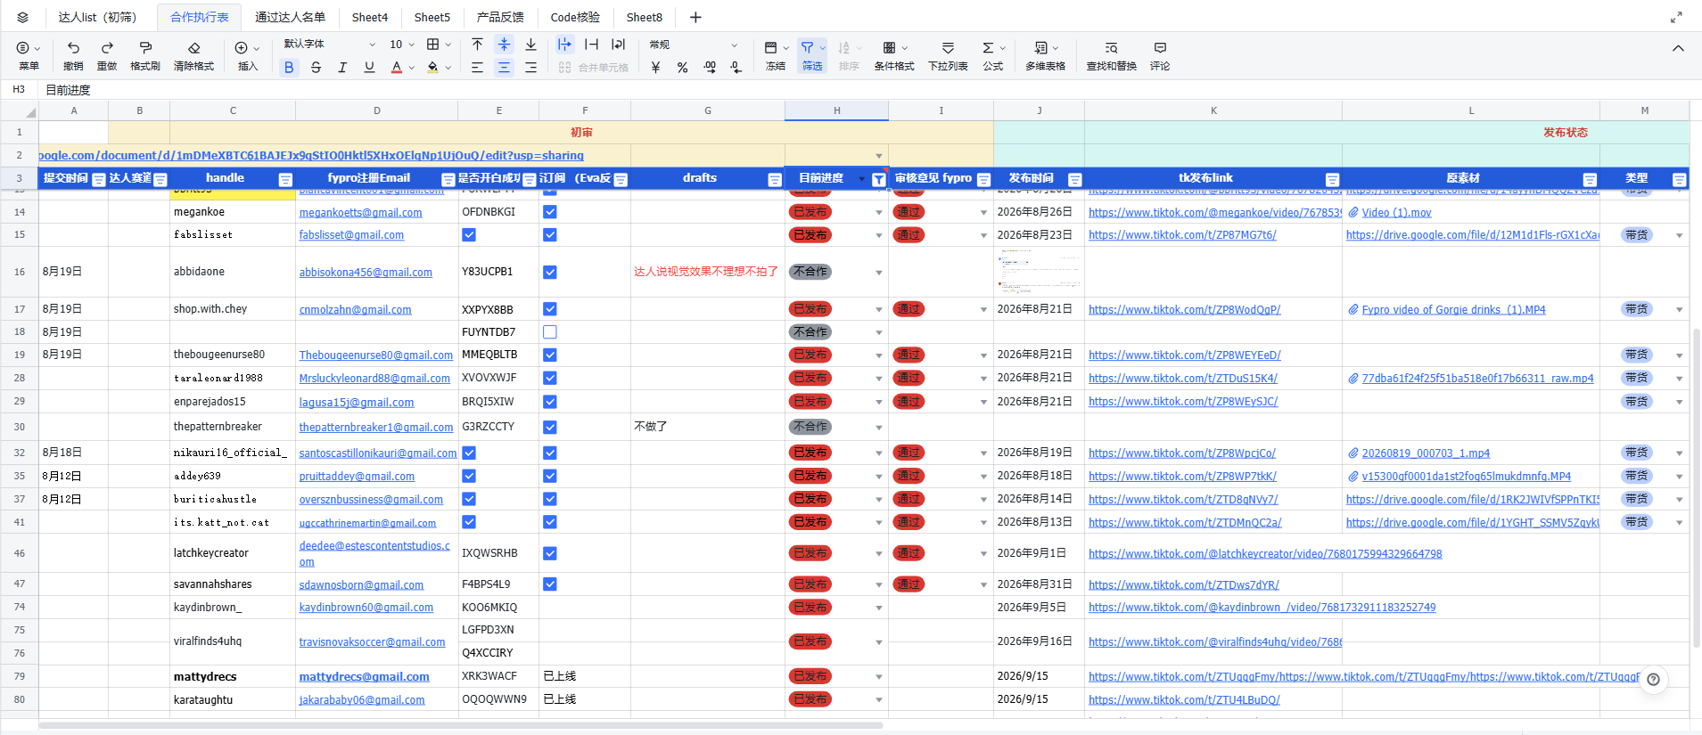This screenshot has width=1702, height=735.
Task: Toggle 订阅 checkbox in abbidaone row
Action: pos(550,272)
